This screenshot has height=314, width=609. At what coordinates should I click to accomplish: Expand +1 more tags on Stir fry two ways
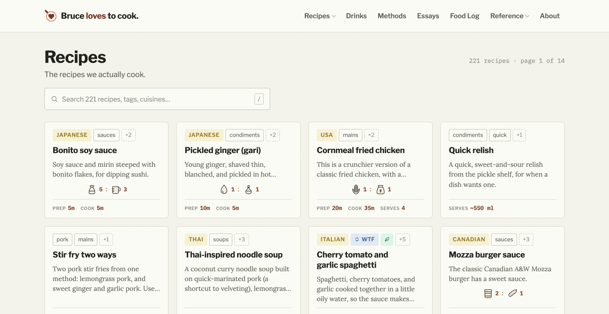pyautogui.click(x=106, y=239)
